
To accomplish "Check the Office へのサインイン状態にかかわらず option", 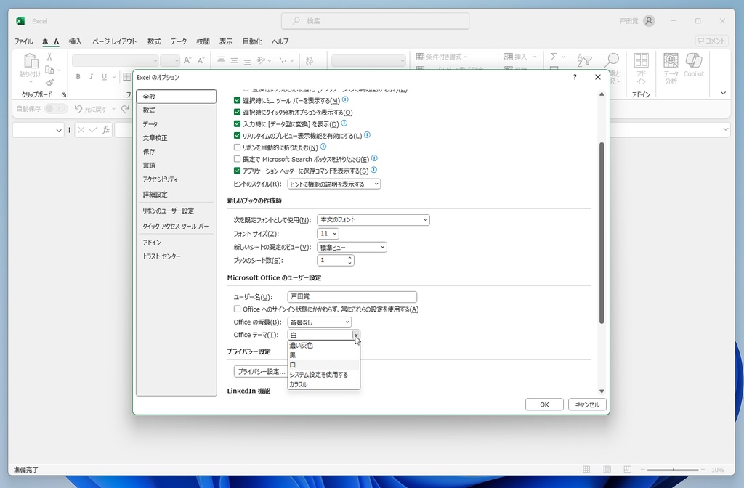I will tap(238, 309).
